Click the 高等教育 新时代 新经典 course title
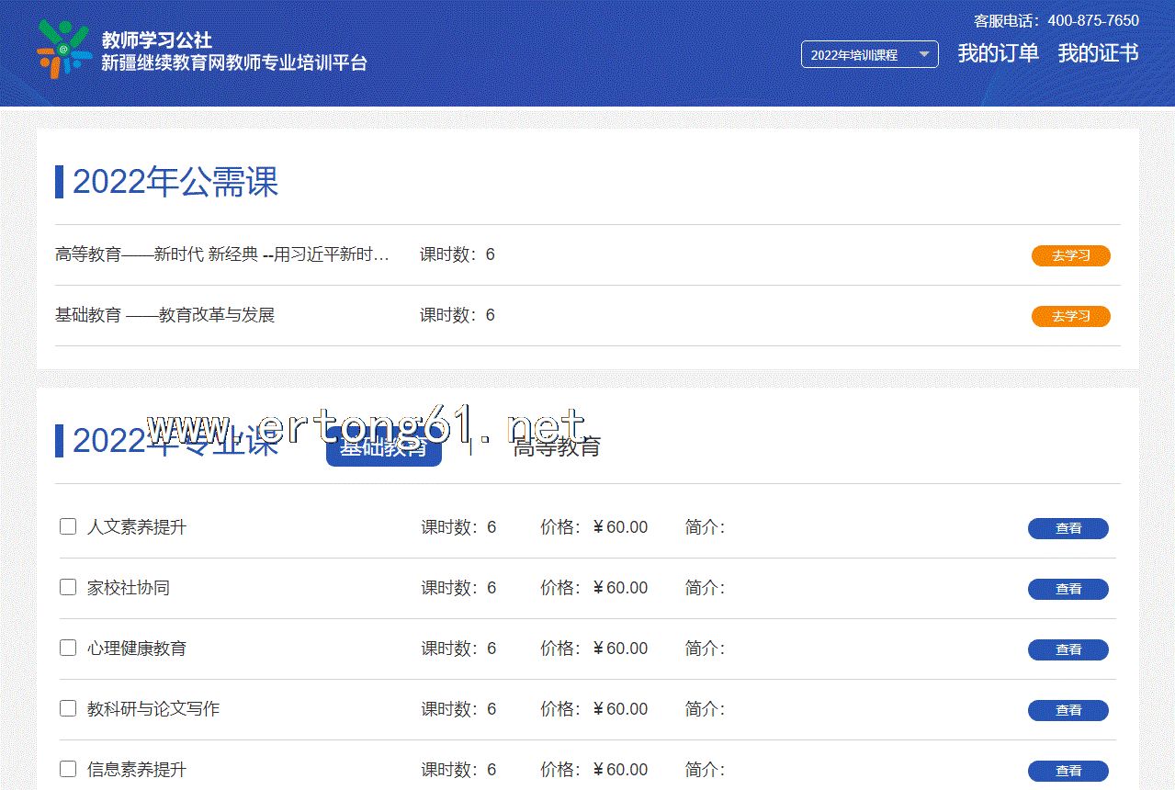 tap(222, 254)
